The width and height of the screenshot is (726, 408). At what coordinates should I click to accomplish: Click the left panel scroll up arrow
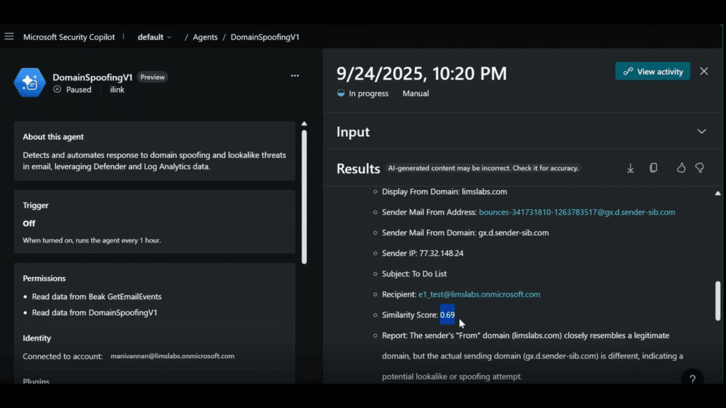click(x=304, y=124)
